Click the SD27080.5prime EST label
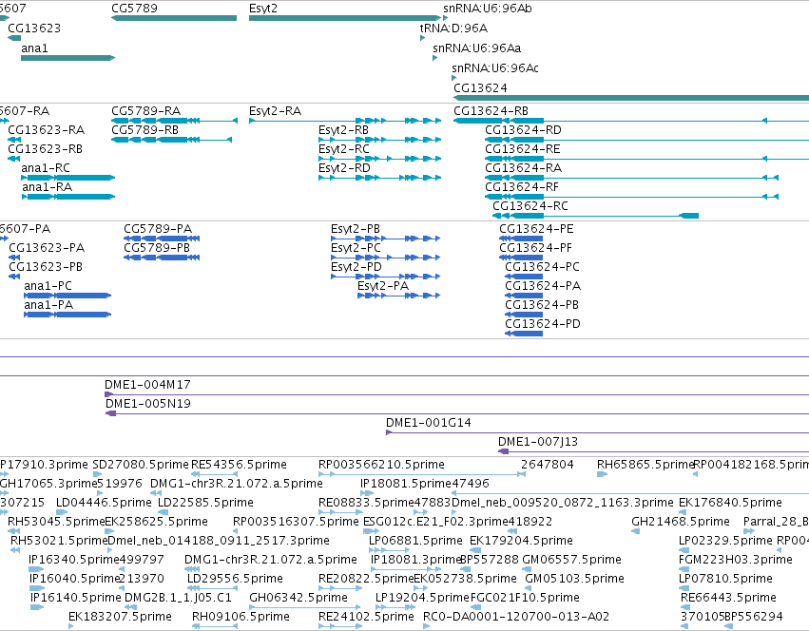The height and width of the screenshot is (631, 809). point(141,465)
